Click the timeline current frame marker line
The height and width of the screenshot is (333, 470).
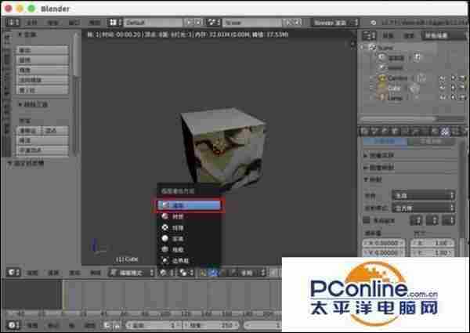point(63,295)
